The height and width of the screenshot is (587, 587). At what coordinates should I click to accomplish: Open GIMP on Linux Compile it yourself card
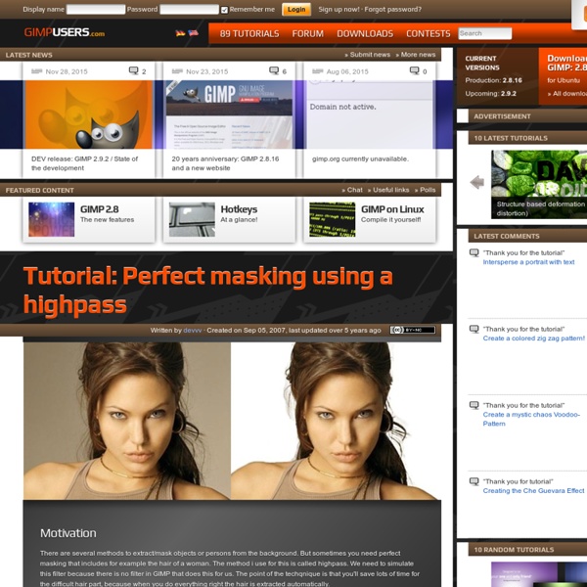pyautogui.click(x=370, y=220)
